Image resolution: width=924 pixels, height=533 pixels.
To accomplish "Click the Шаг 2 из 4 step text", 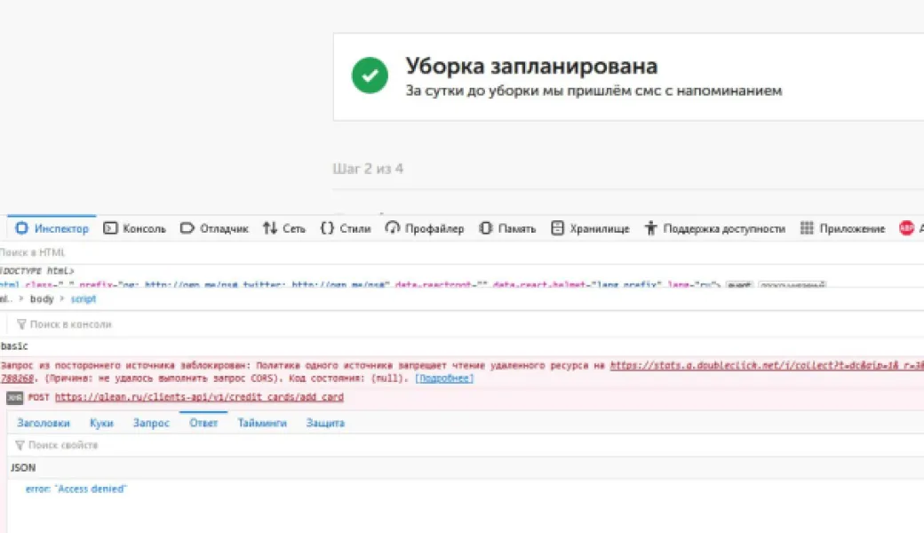I will (x=369, y=169).
